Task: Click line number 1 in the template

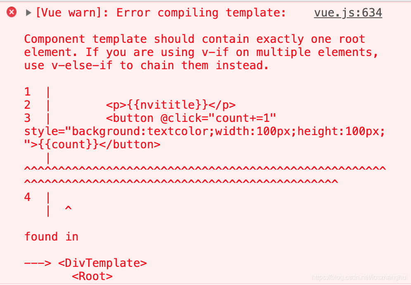Action: [27, 92]
